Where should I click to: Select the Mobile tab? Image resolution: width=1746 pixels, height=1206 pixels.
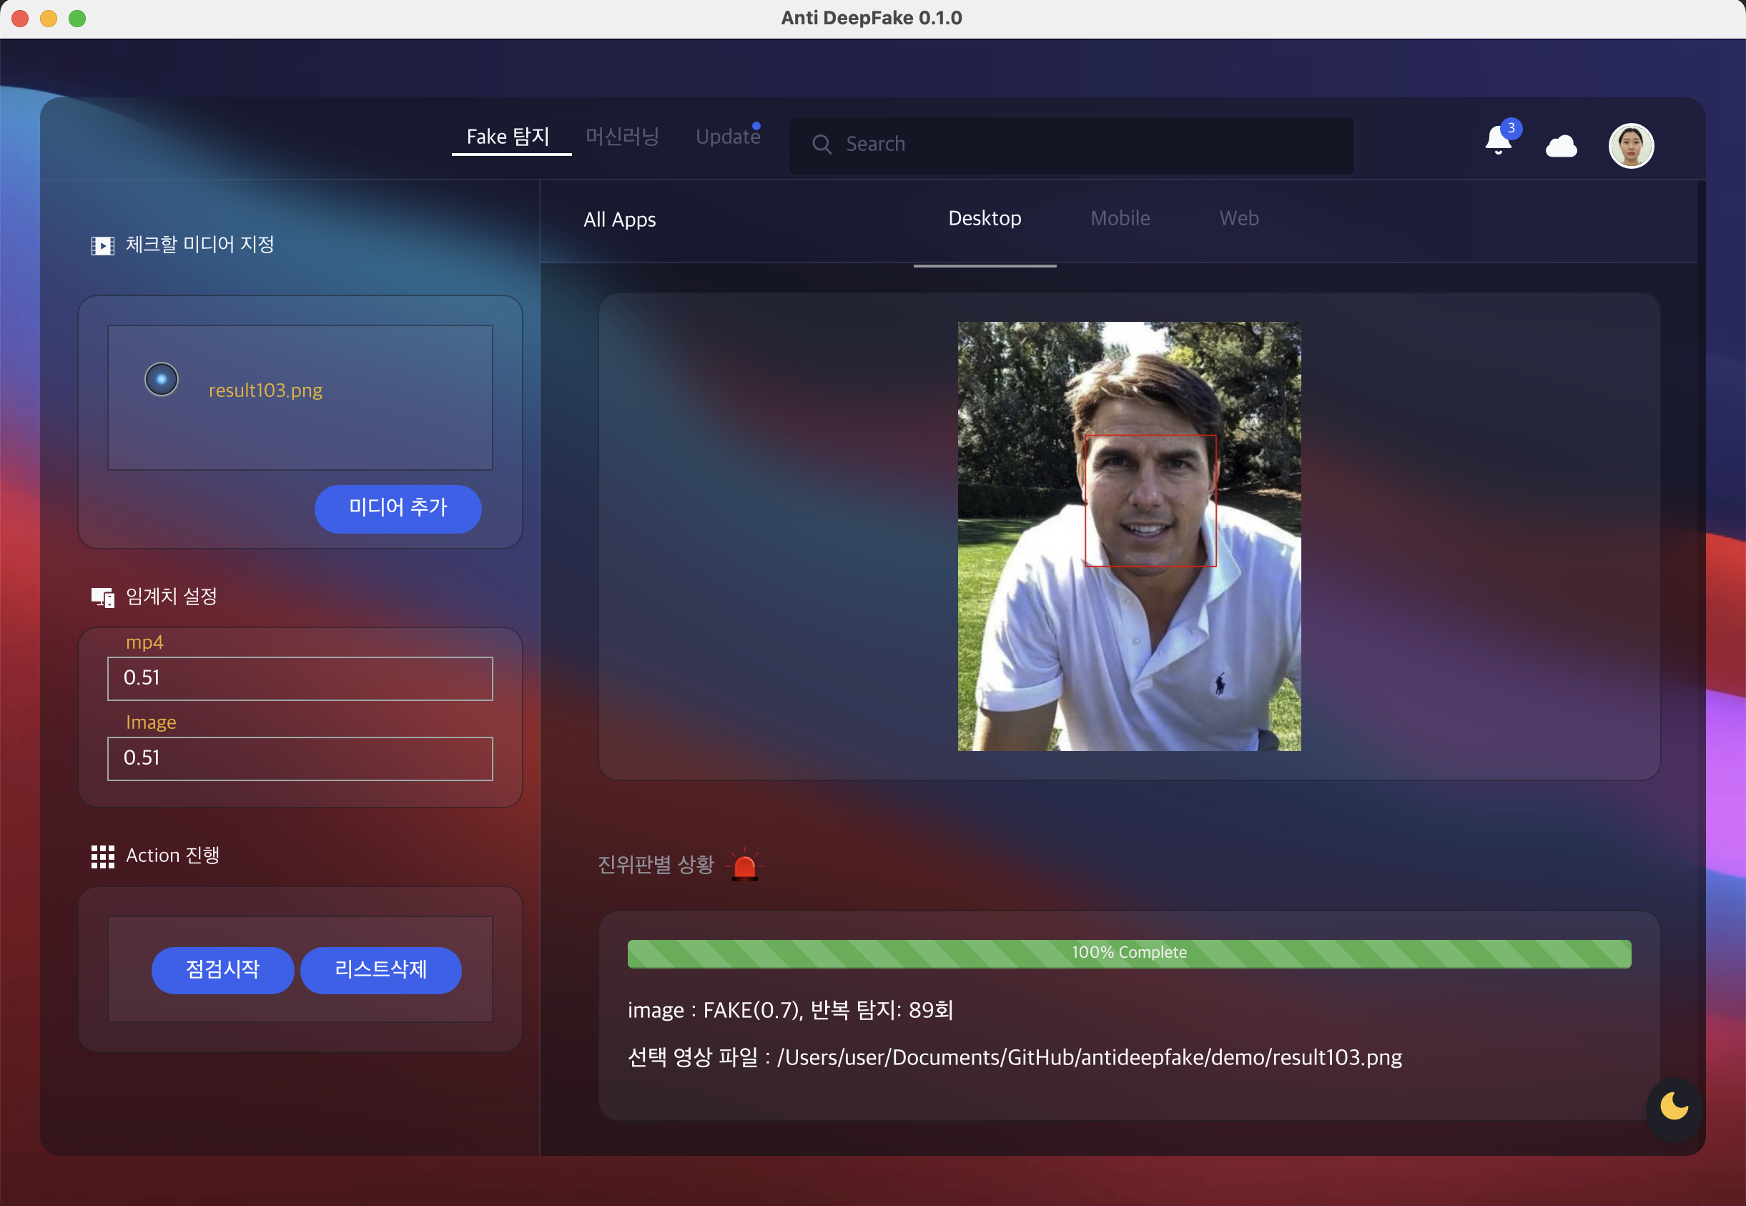[x=1120, y=218]
